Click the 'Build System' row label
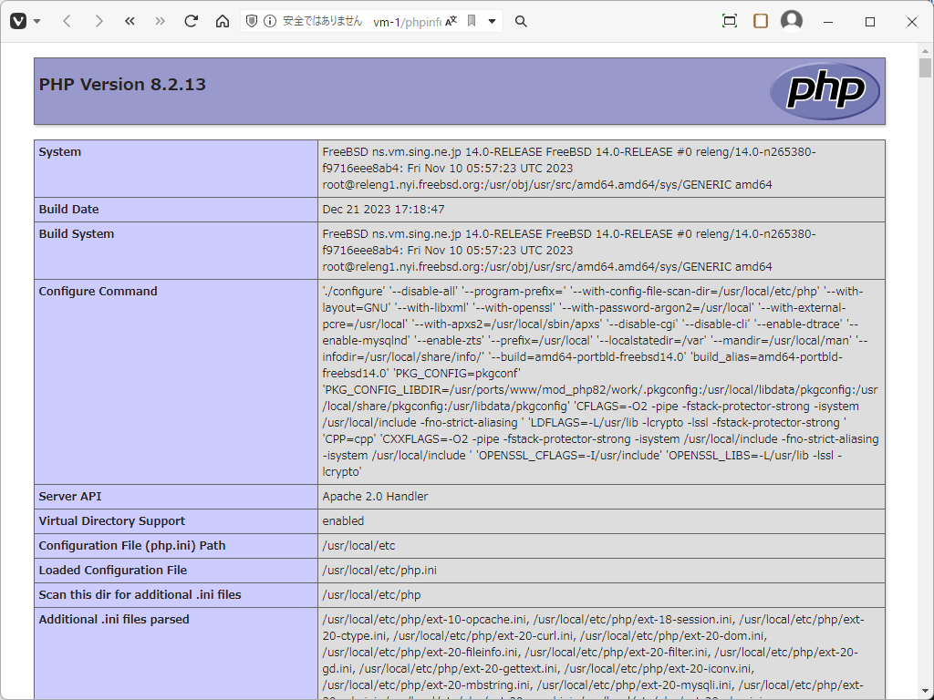Image resolution: width=934 pixels, height=700 pixels. point(77,234)
